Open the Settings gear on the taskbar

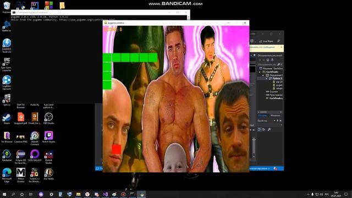pos(51,194)
